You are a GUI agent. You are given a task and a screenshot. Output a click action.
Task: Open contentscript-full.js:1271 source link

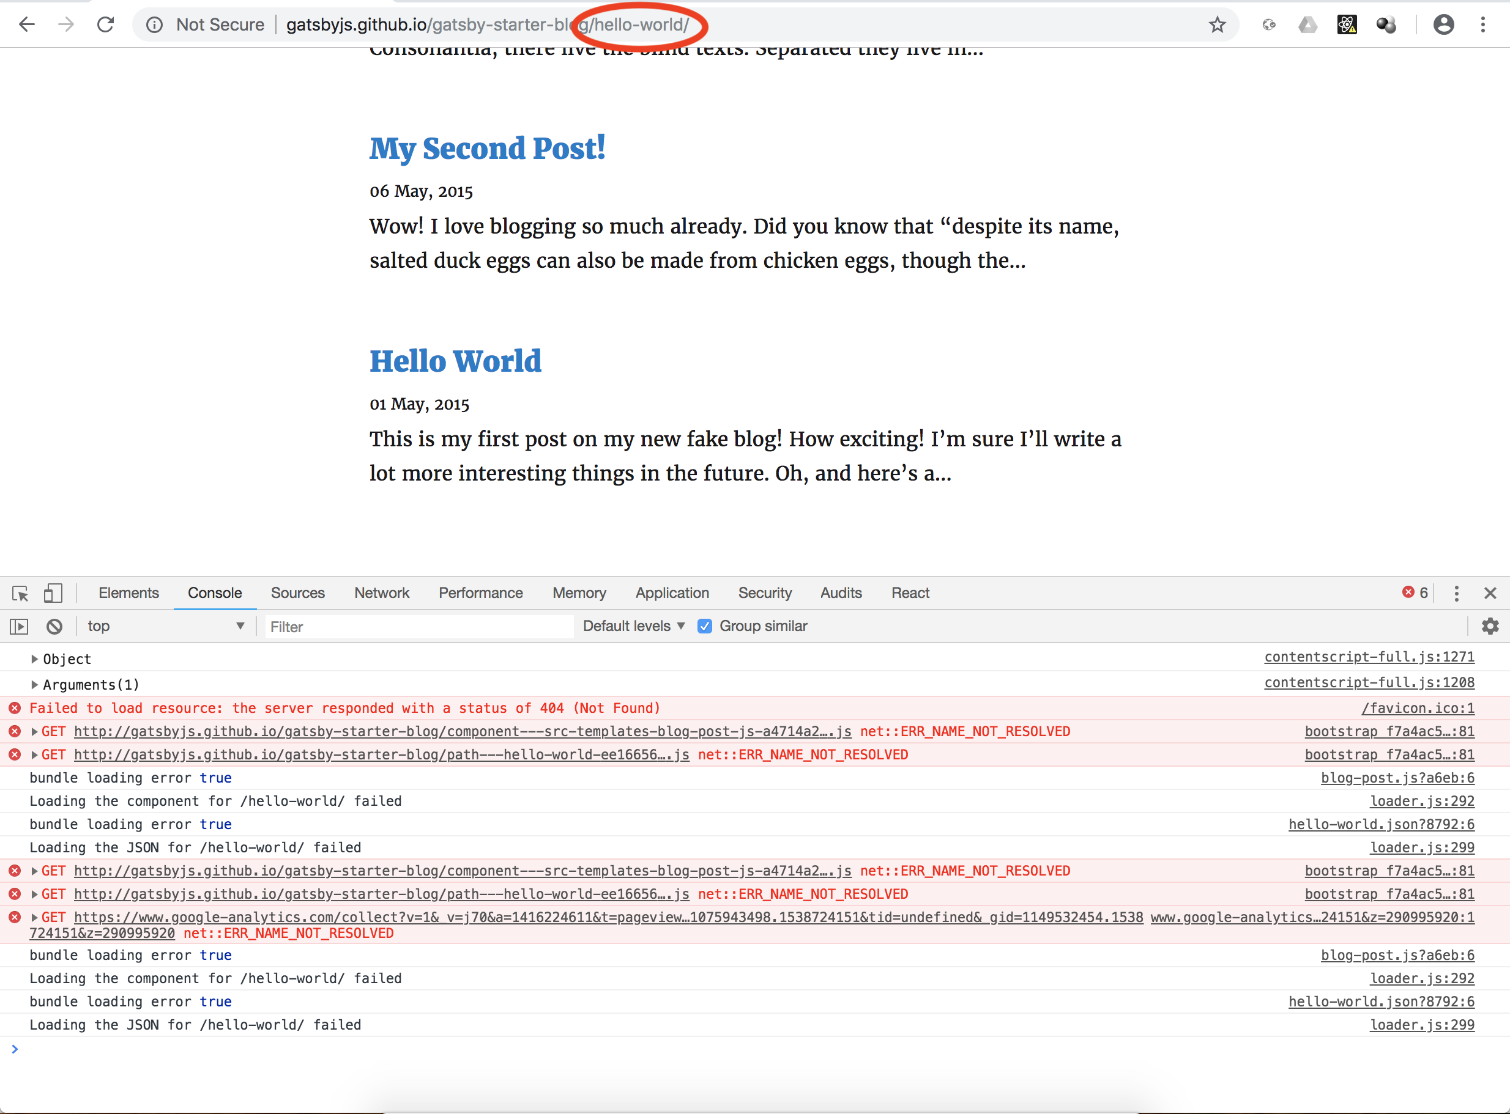(x=1369, y=657)
